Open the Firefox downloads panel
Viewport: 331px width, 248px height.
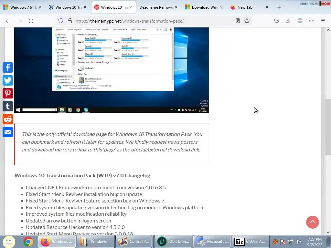click(288, 21)
